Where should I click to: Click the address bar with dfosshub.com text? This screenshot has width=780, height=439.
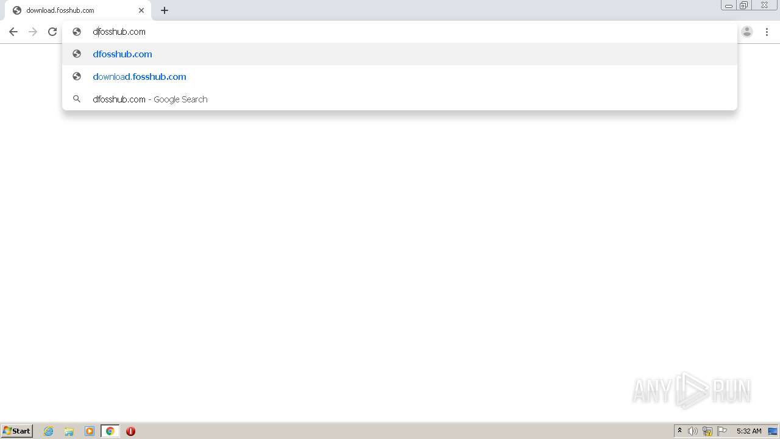pyautogui.click(x=400, y=32)
